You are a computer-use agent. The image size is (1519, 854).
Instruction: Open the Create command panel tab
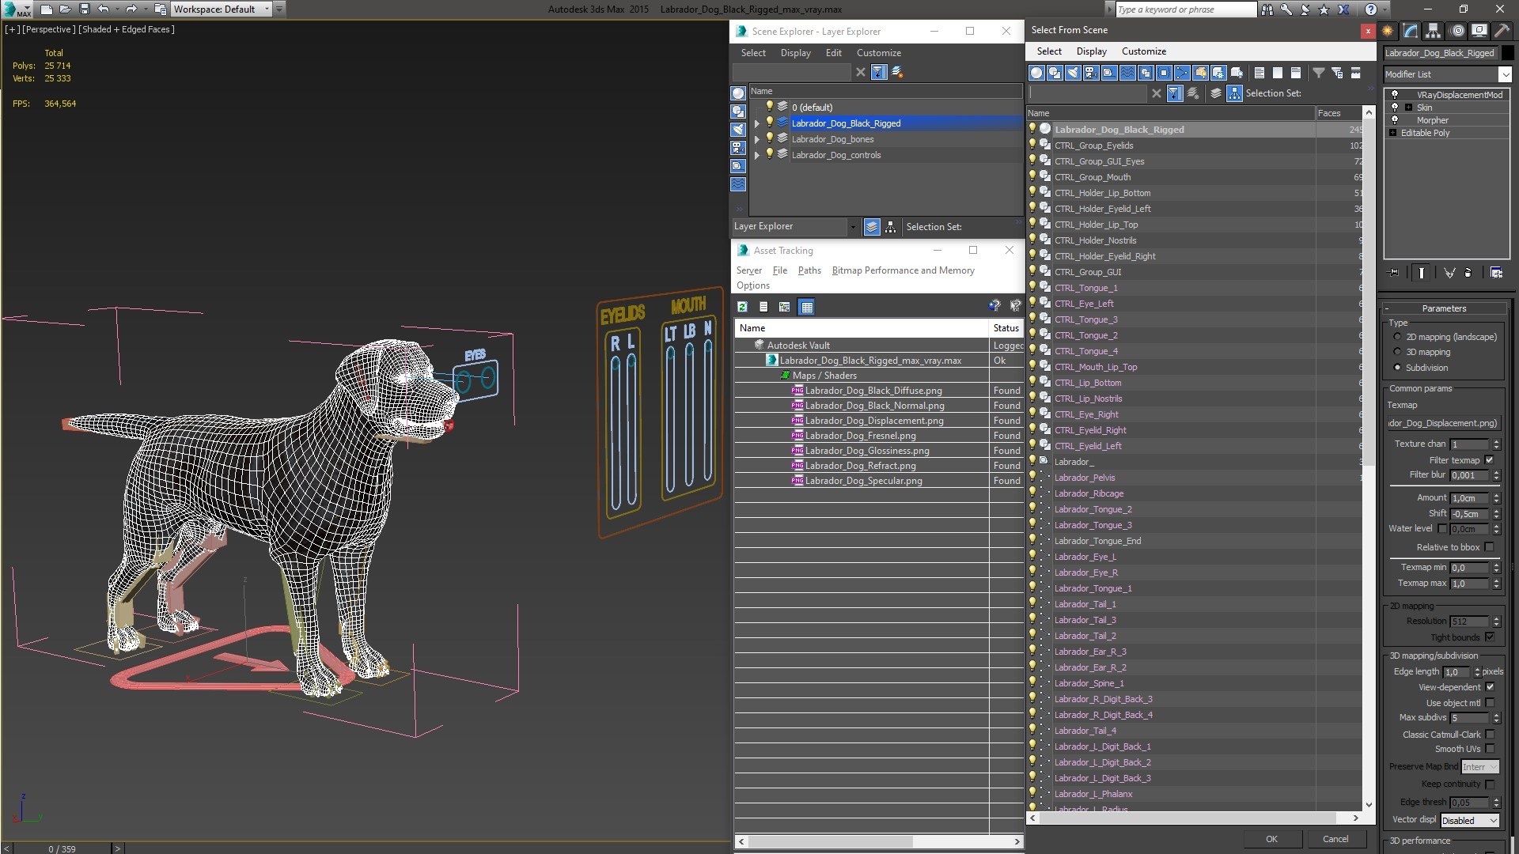[1387, 30]
